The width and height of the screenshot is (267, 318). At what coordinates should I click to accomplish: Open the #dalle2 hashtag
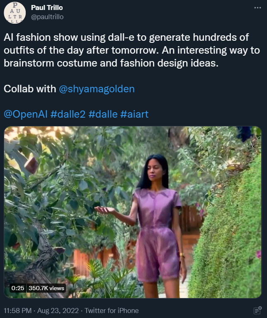[68, 114]
